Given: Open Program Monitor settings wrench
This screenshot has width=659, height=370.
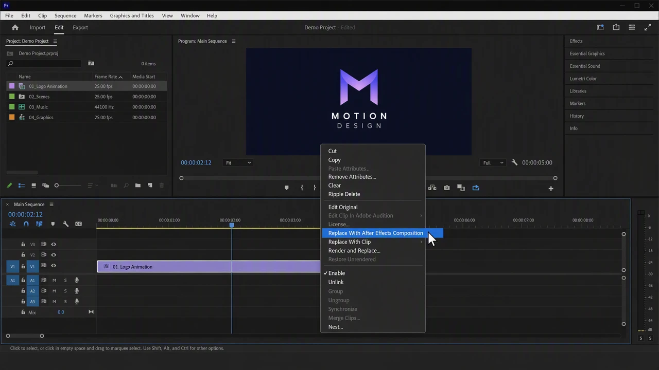Looking at the screenshot, I should [x=514, y=162].
